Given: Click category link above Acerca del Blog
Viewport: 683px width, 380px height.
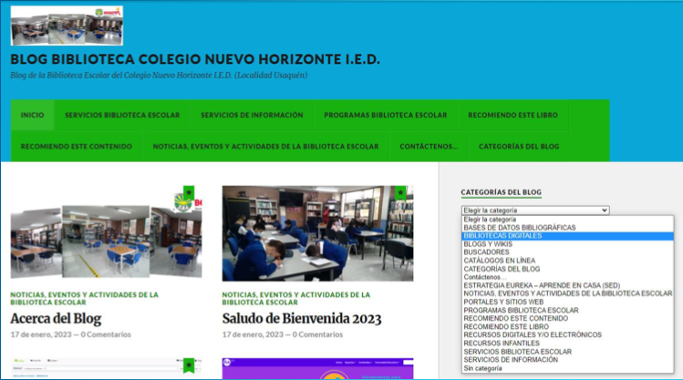Looking at the screenshot, I should click(85, 299).
